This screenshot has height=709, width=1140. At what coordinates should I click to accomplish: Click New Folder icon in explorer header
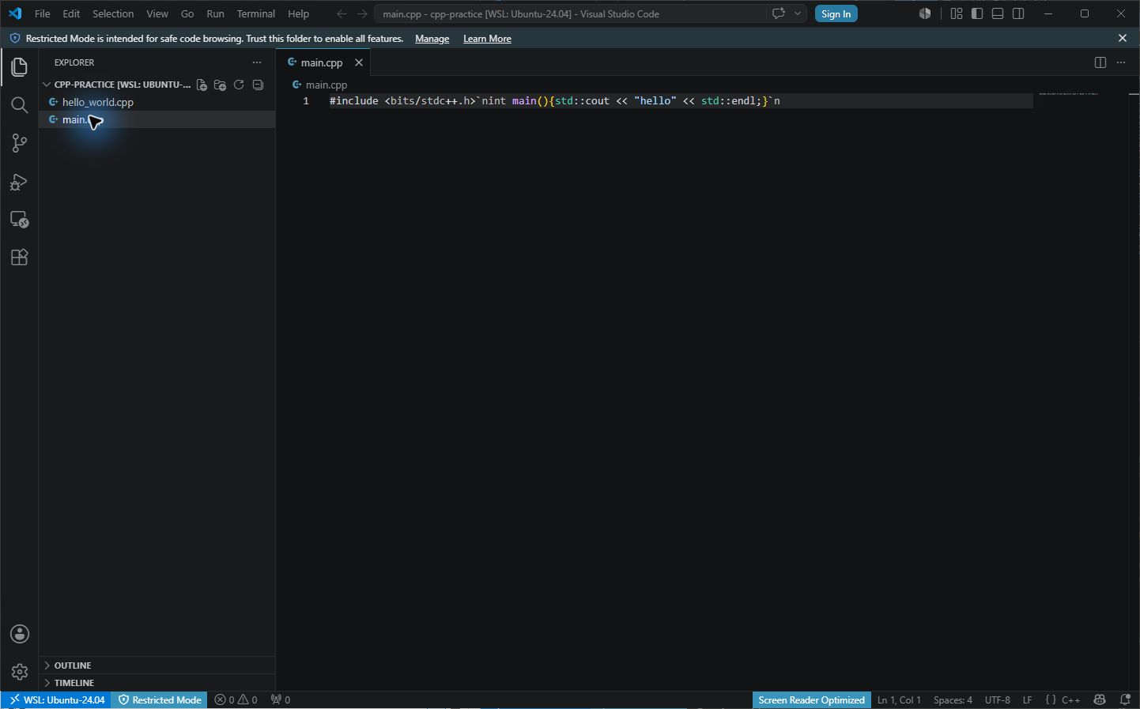point(220,85)
